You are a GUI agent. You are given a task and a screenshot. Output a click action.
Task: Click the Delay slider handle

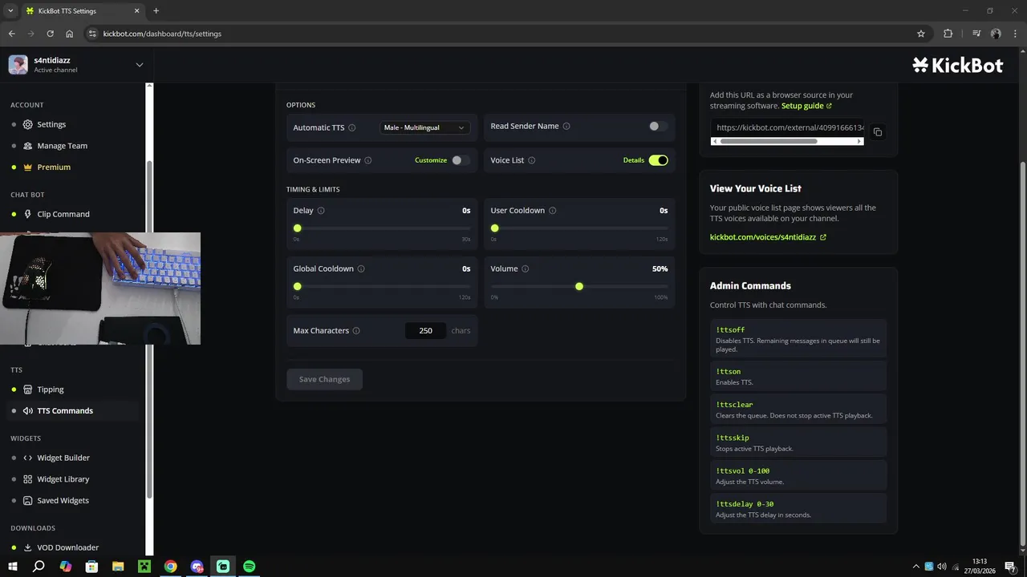point(298,228)
